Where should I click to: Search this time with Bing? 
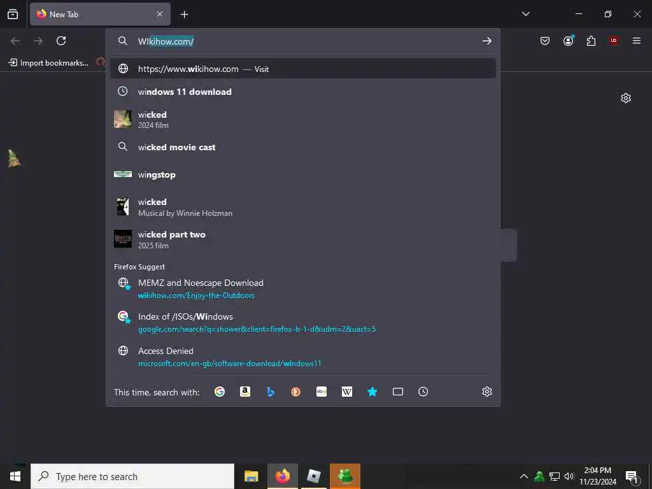270,392
